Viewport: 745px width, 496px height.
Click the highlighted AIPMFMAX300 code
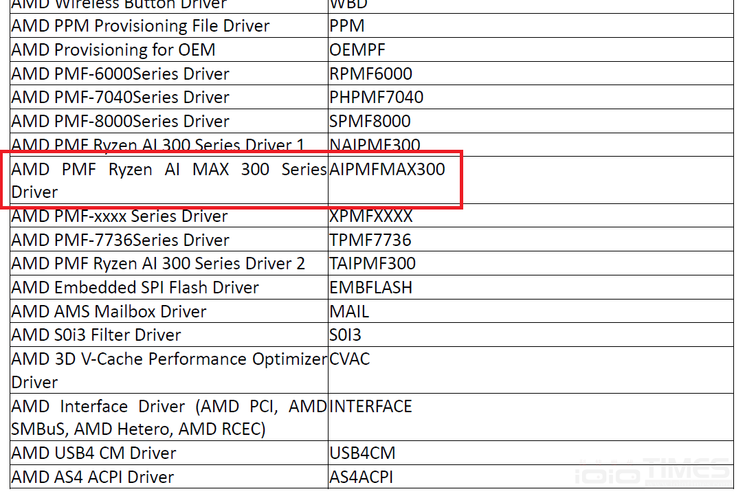(x=387, y=169)
